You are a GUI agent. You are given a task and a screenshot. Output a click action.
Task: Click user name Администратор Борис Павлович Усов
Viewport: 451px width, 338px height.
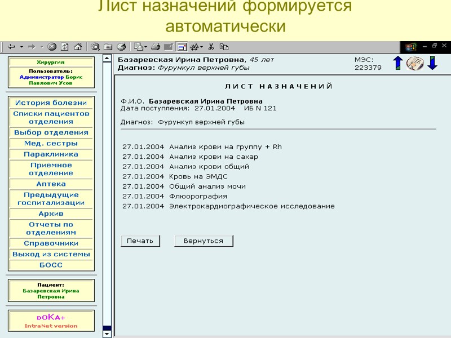(51, 80)
